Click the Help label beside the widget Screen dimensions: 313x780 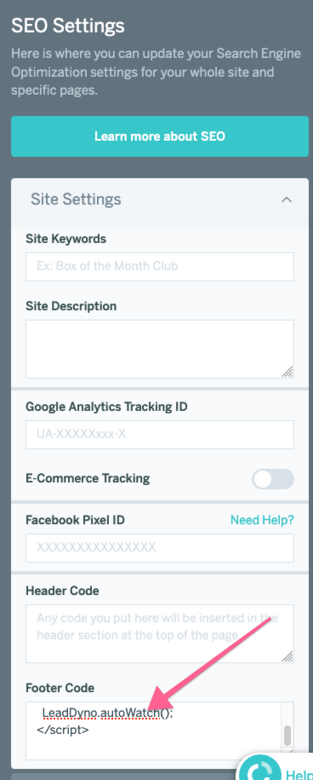coord(299,775)
